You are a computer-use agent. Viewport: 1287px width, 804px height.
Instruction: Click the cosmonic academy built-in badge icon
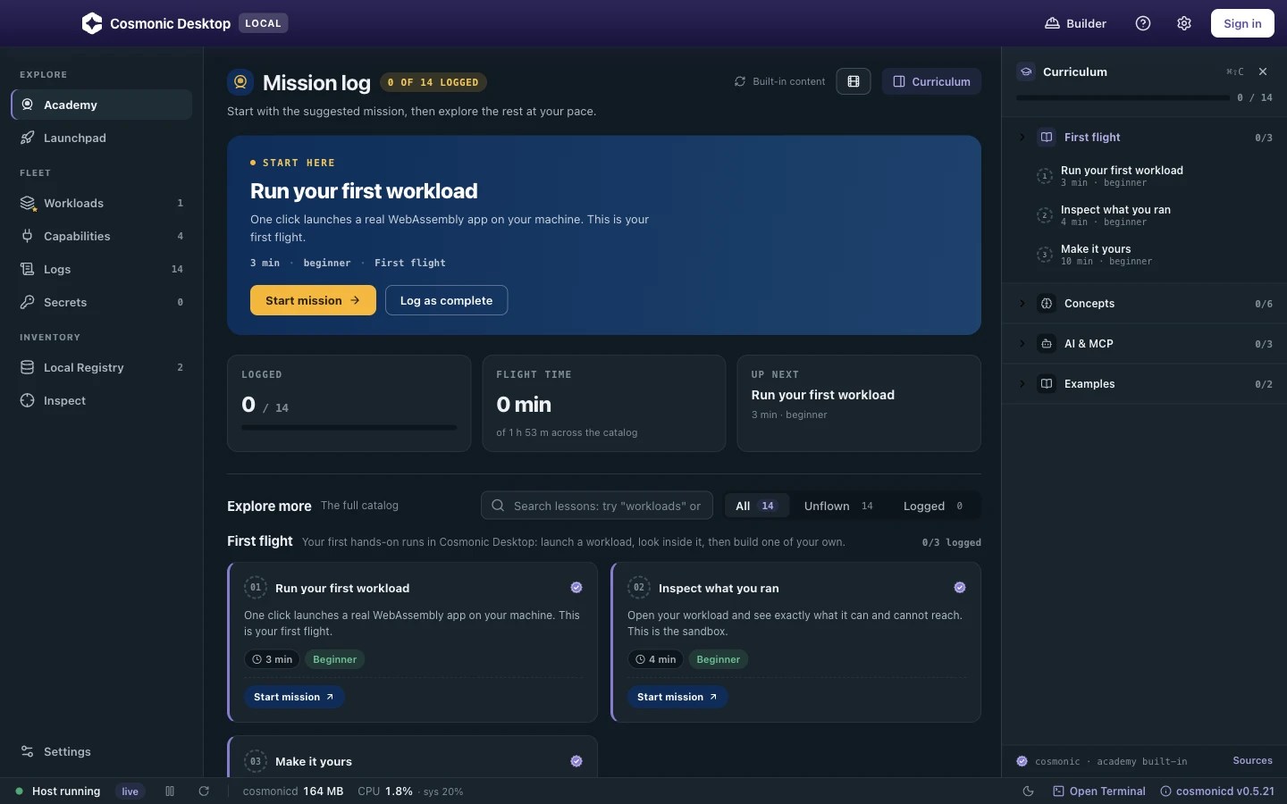[x=1022, y=761]
